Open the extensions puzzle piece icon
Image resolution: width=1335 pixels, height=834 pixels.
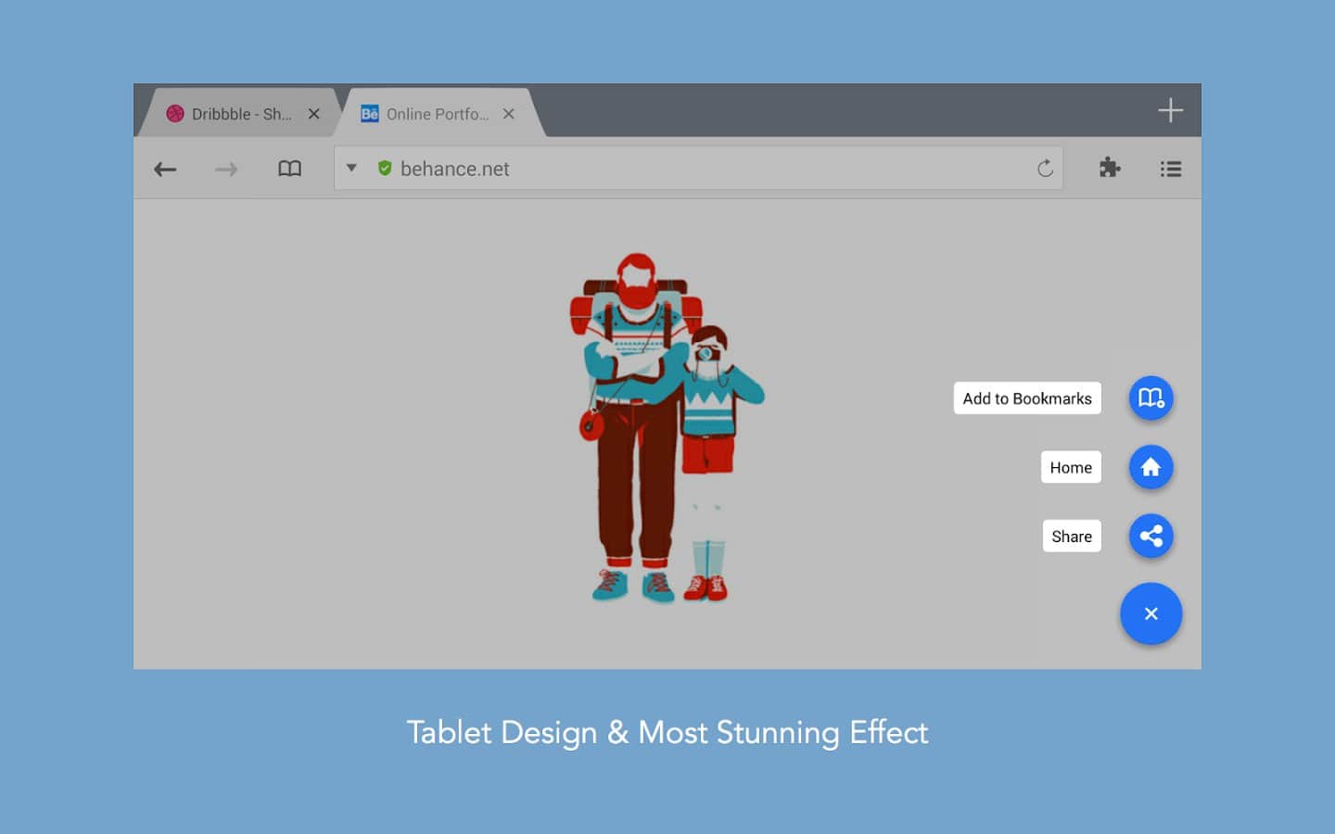point(1109,168)
